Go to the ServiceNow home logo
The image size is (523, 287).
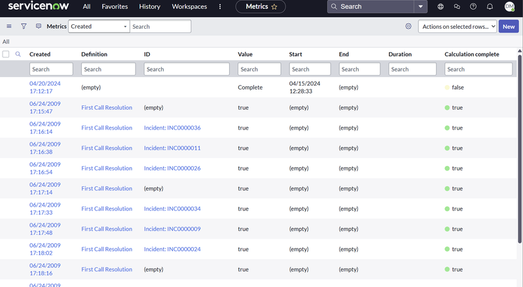point(39,6)
